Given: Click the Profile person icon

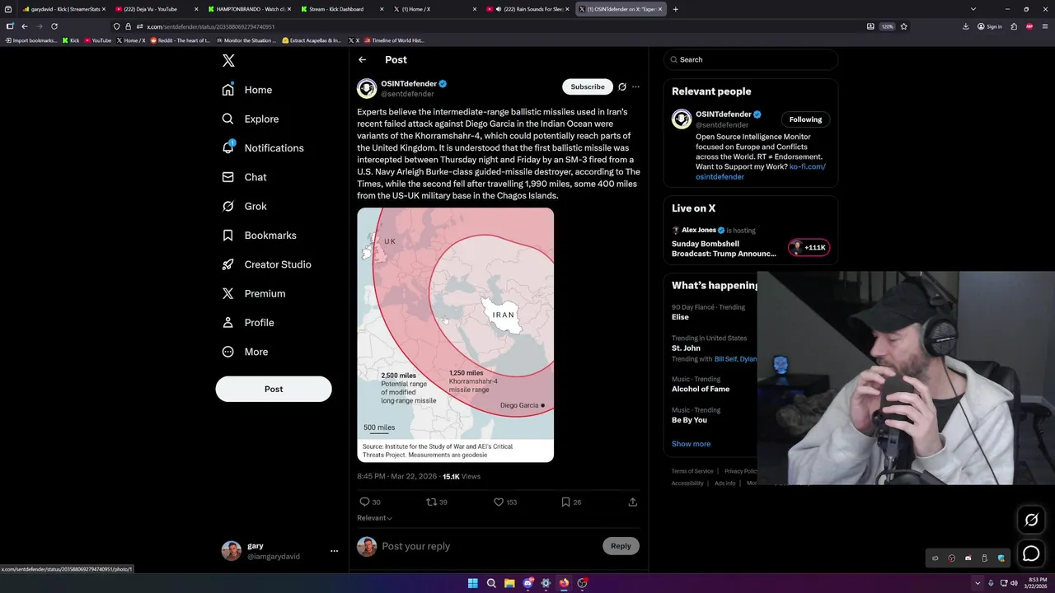Looking at the screenshot, I should pyautogui.click(x=228, y=323).
